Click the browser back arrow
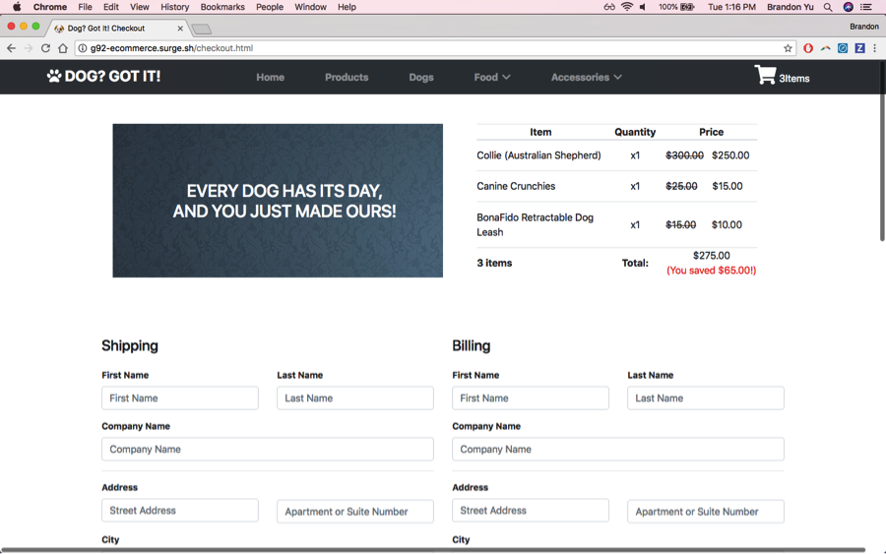This screenshot has height=554, width=886. pos(11,48)
